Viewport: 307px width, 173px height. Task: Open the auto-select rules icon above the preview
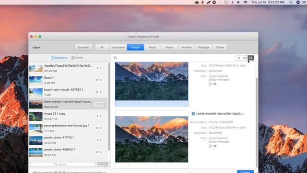(115, 58)
